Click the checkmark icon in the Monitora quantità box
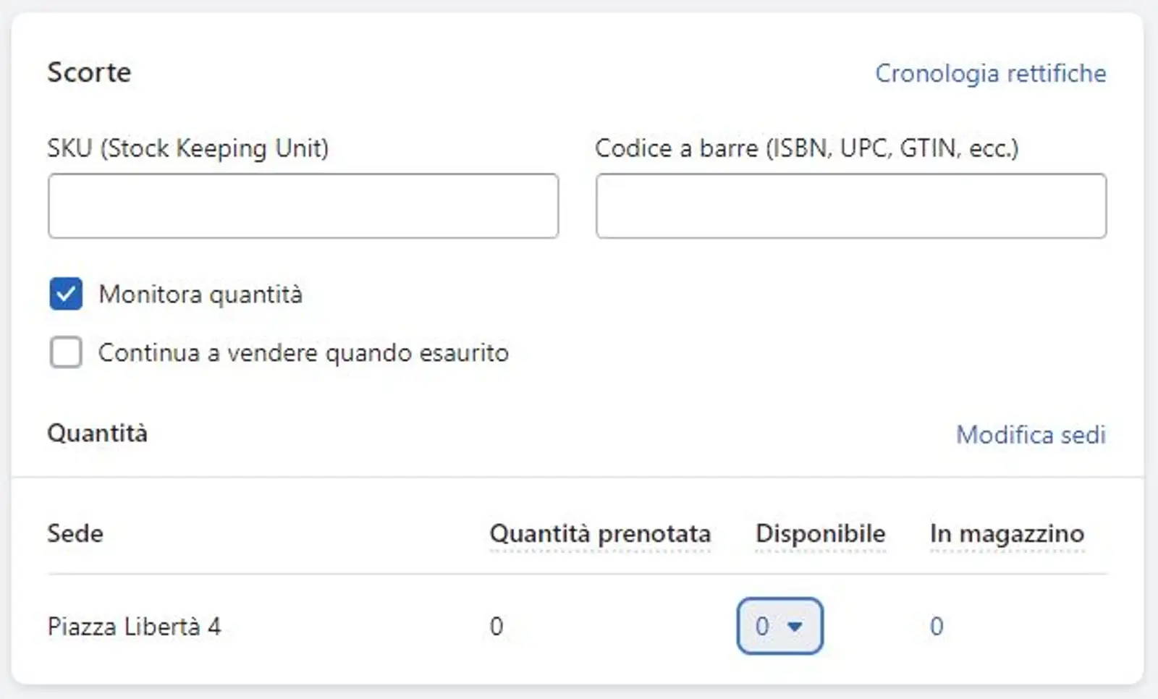The height and width of the screenshot is (699, 1158). [x=66, y=294]
